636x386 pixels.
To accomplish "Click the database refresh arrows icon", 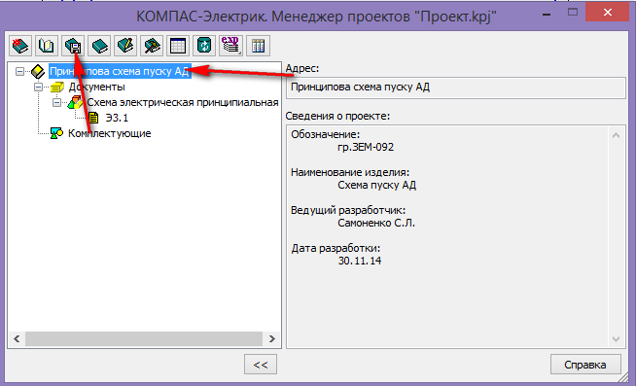I will pyautogui.click(x=204, y=46).
